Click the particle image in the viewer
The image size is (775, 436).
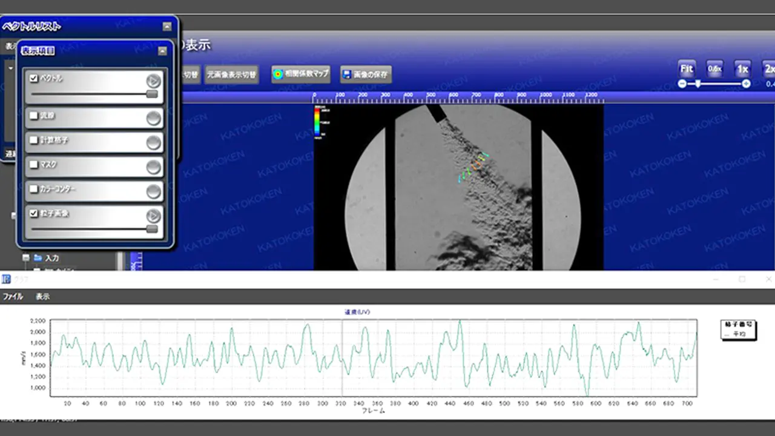click(x=458, y=187)
